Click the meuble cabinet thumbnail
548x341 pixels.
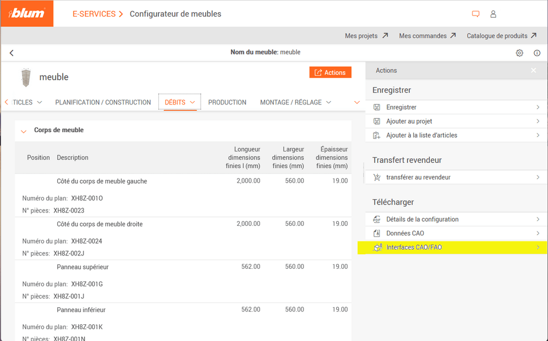coord(25,77)
